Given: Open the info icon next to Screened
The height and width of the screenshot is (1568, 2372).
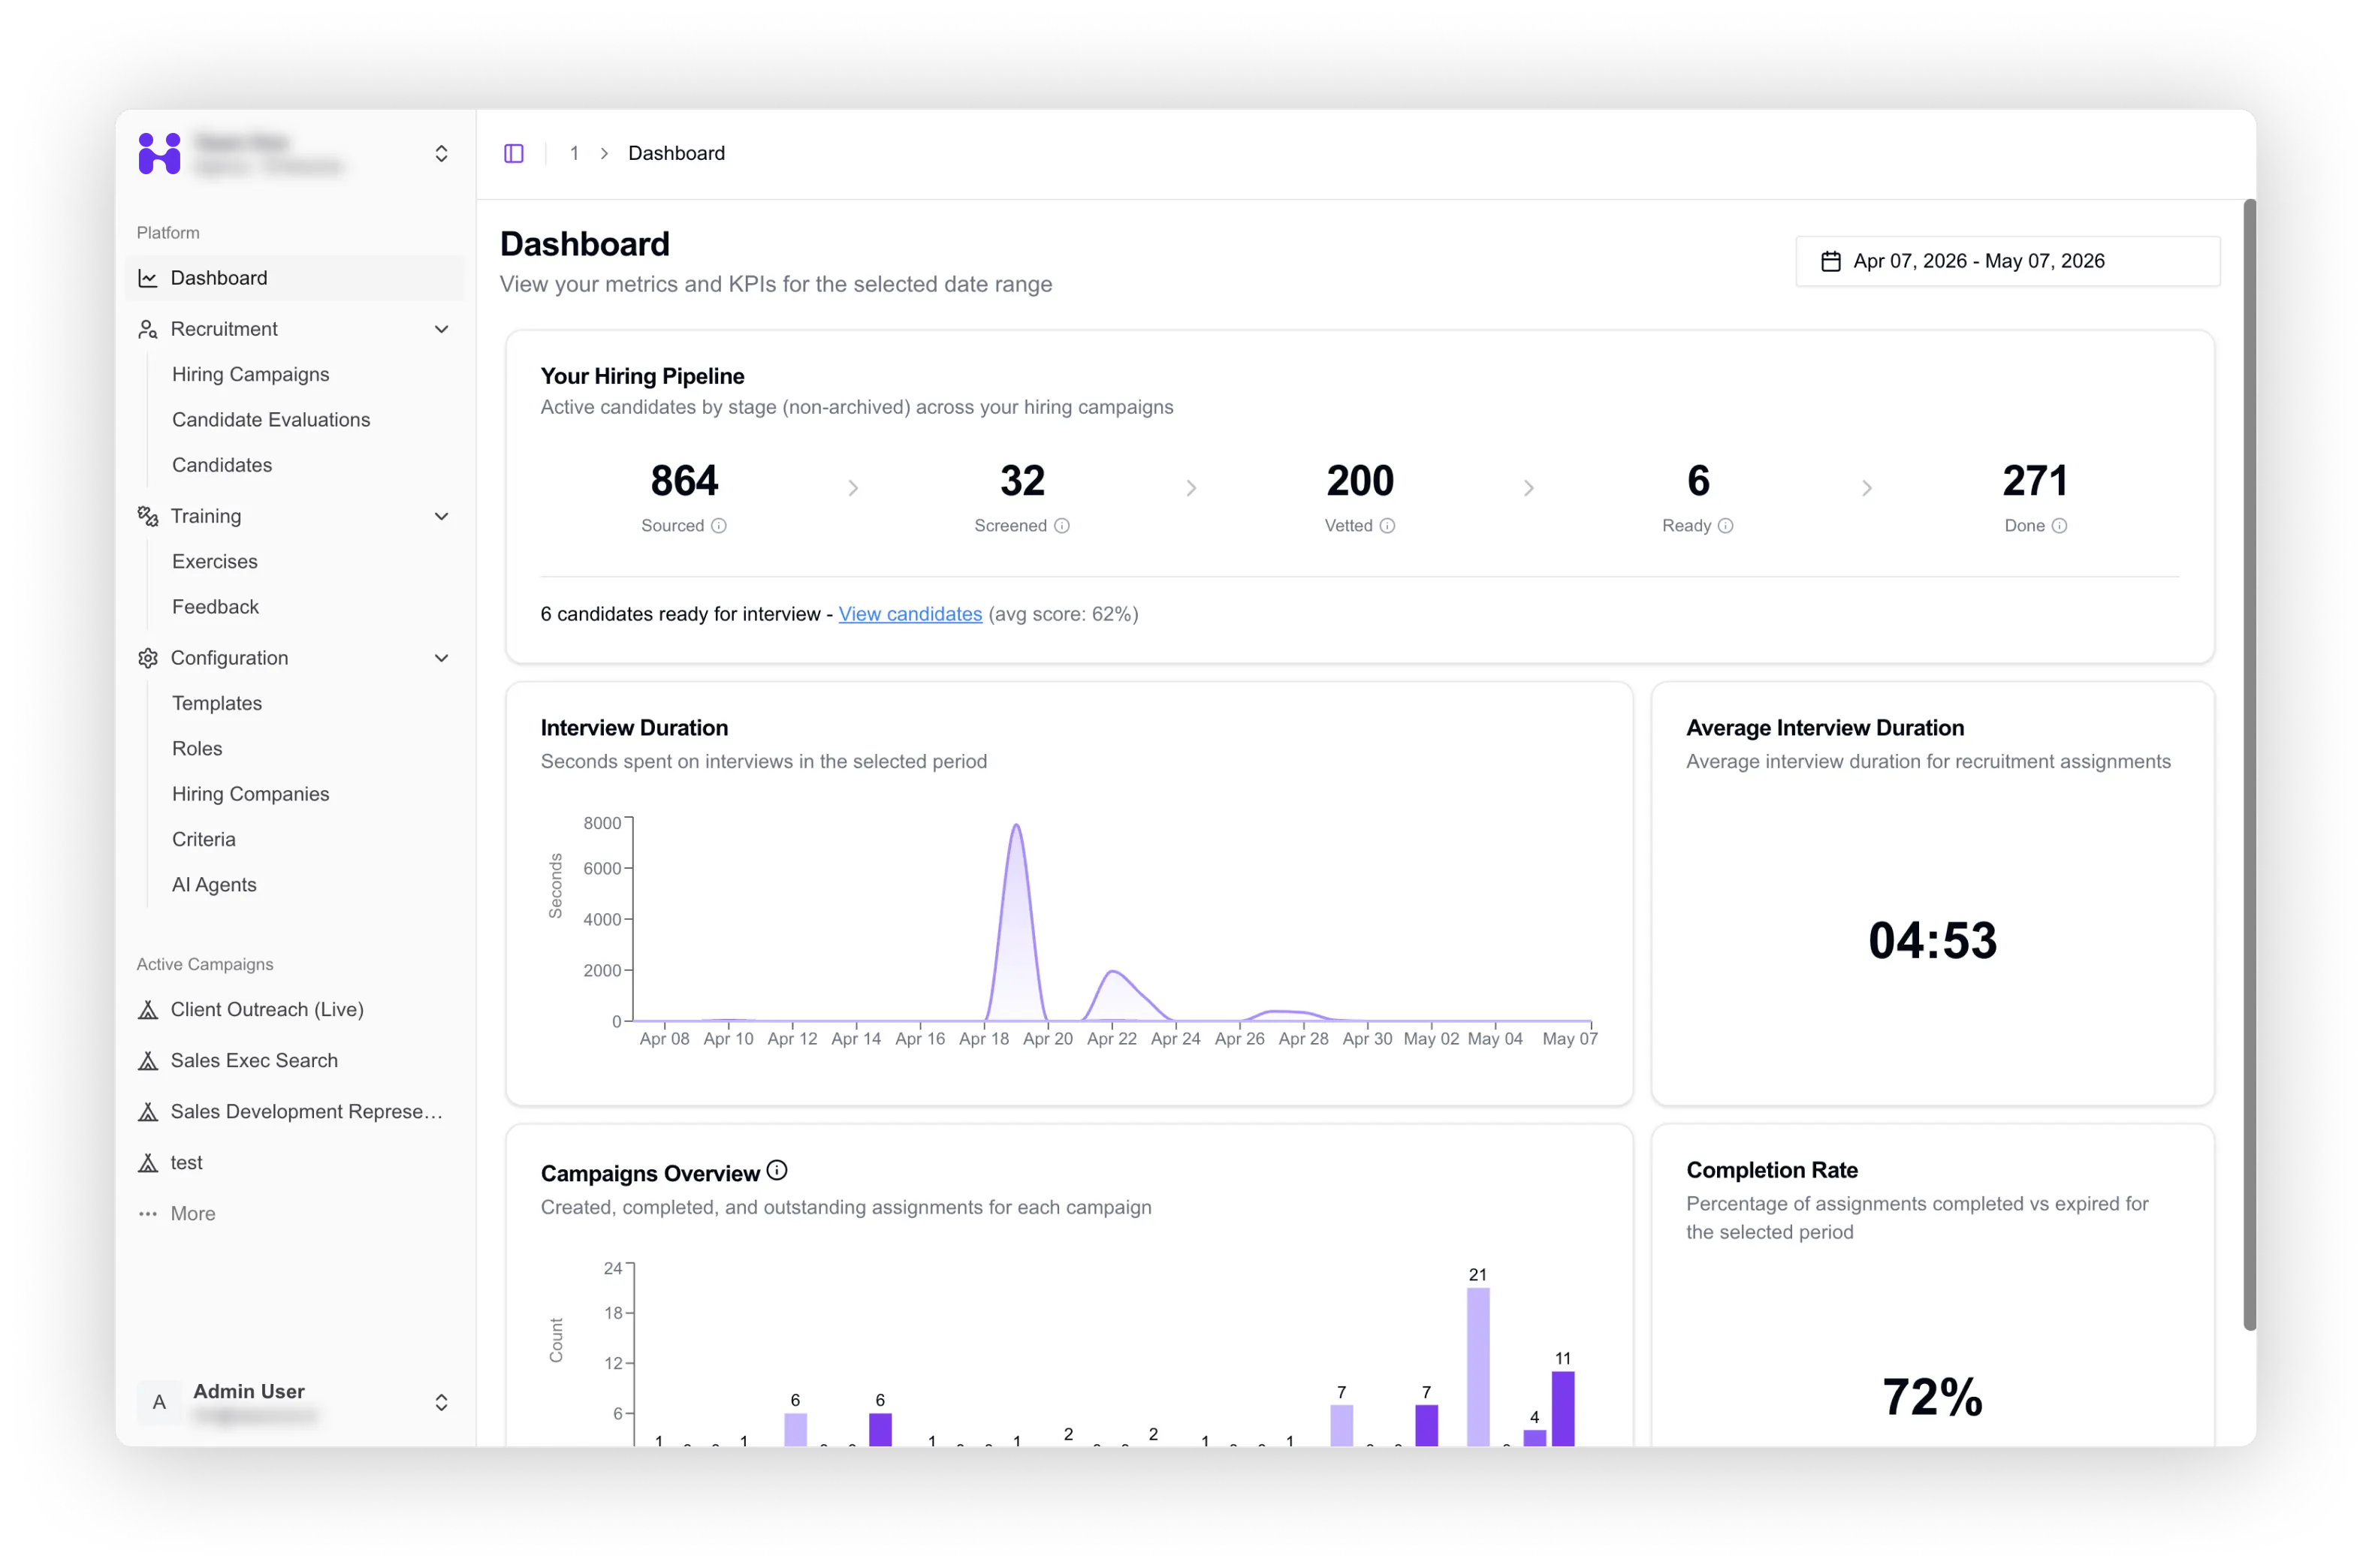Looking at the screenshot, I should pyautogui.click(x=1062, y=526).
